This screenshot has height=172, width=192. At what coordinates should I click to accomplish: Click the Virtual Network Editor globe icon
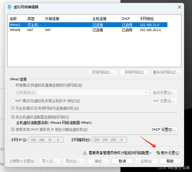(x=9, y=7)
